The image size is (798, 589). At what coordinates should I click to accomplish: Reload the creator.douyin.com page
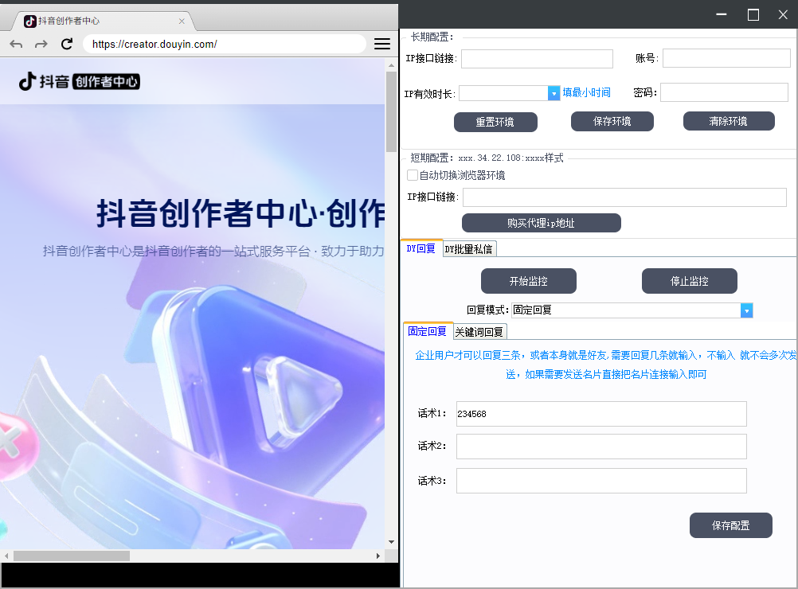pyautogui.click(x=67, y=44)
